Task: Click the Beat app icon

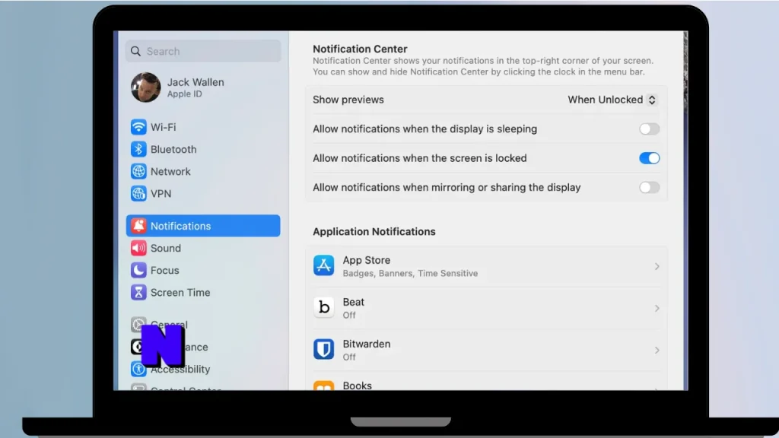Action: click(323, 307)
